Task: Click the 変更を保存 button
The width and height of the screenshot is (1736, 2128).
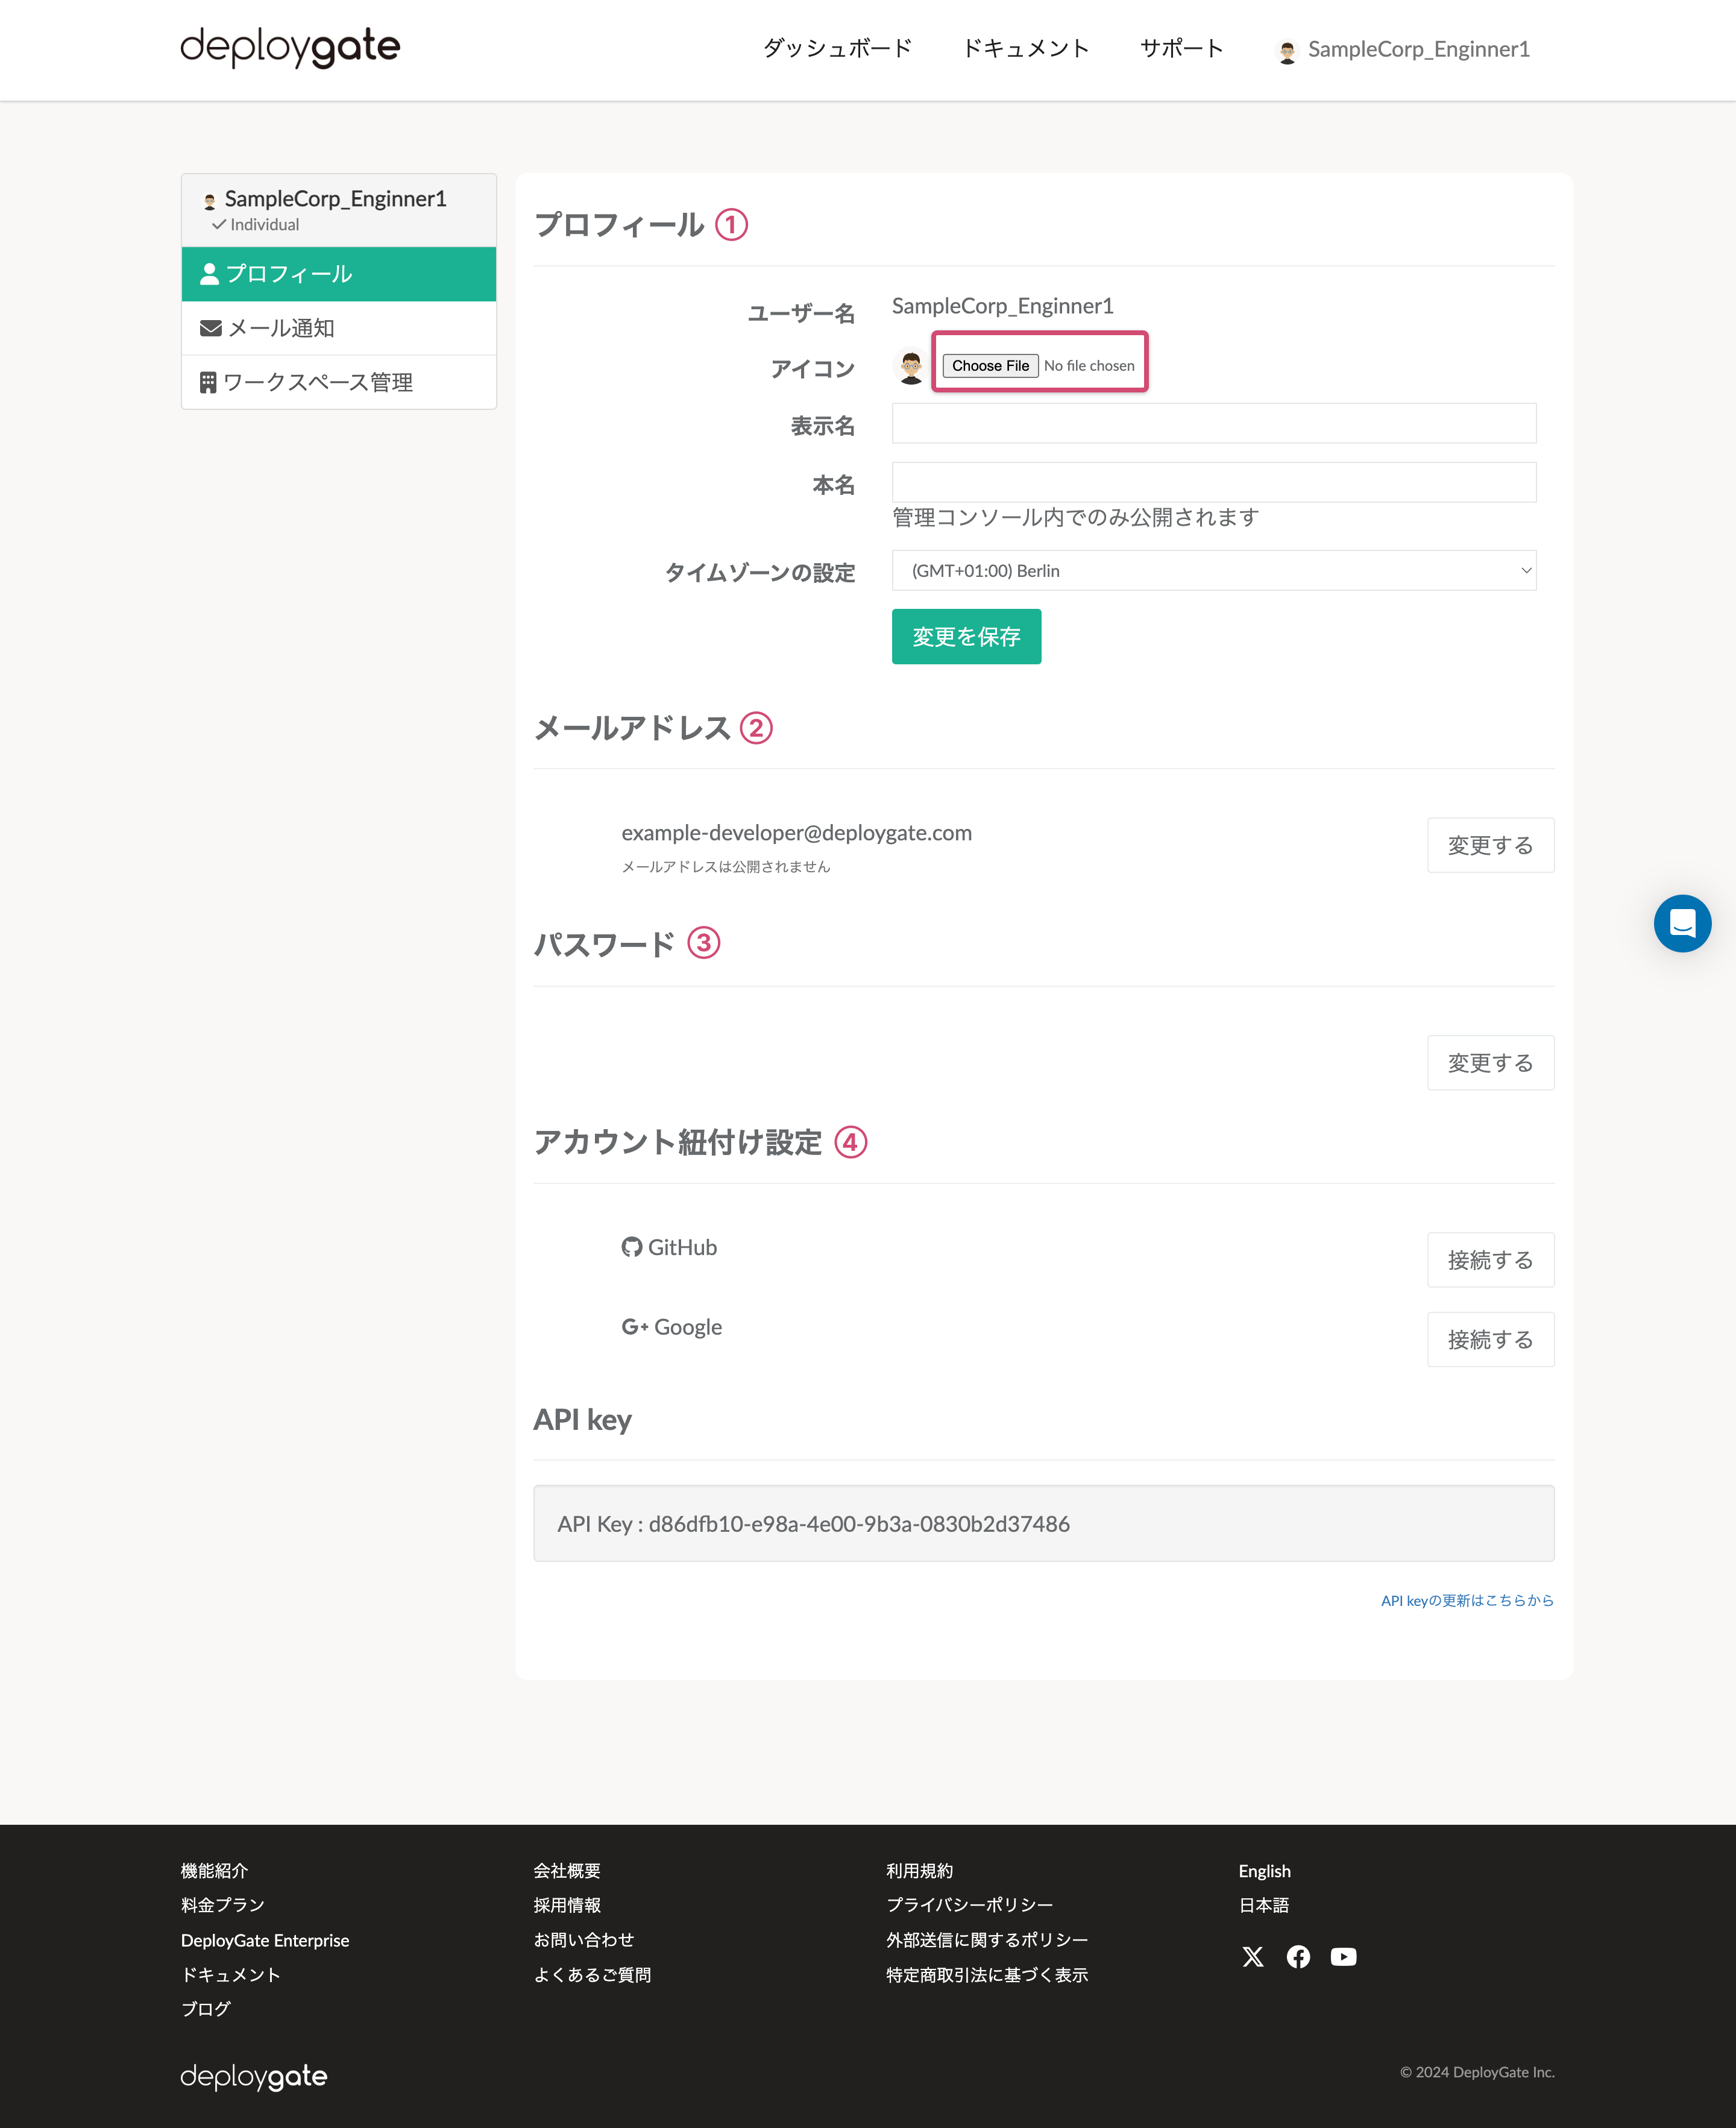Action: point(966,636)
